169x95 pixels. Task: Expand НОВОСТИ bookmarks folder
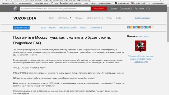click(78, 3)
